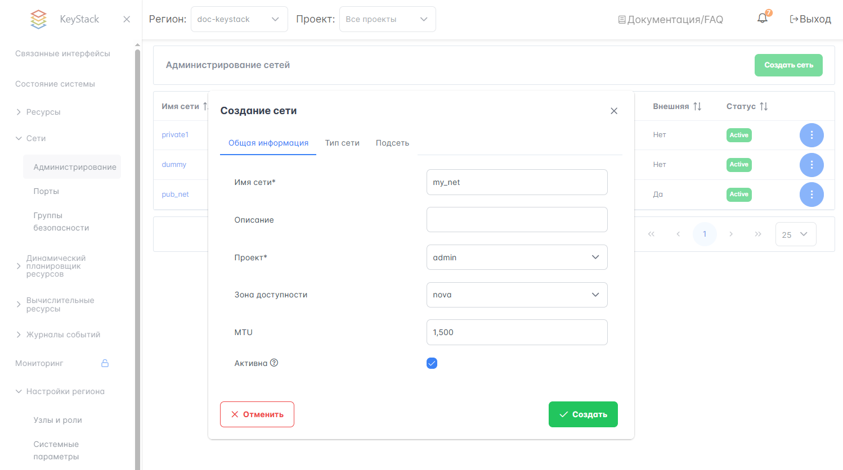Open the Документация/FAQ link
843x470 pixels.
click(670, 20)
